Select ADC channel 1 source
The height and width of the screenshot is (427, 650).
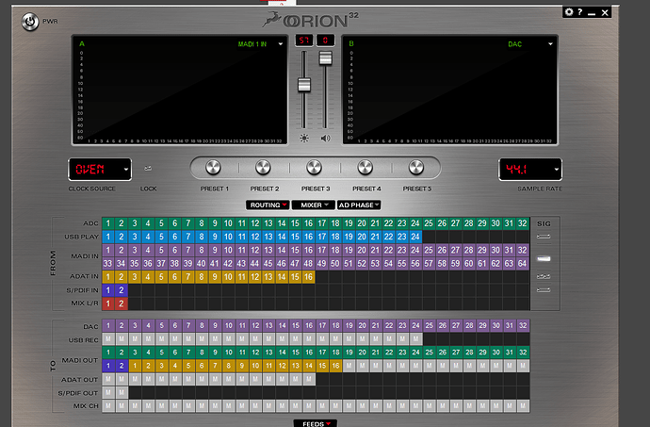108,223
